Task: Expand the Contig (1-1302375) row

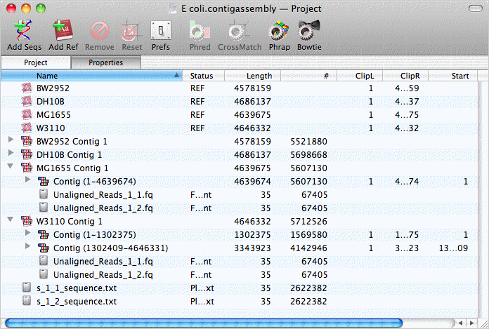Action: click(27, 232)
